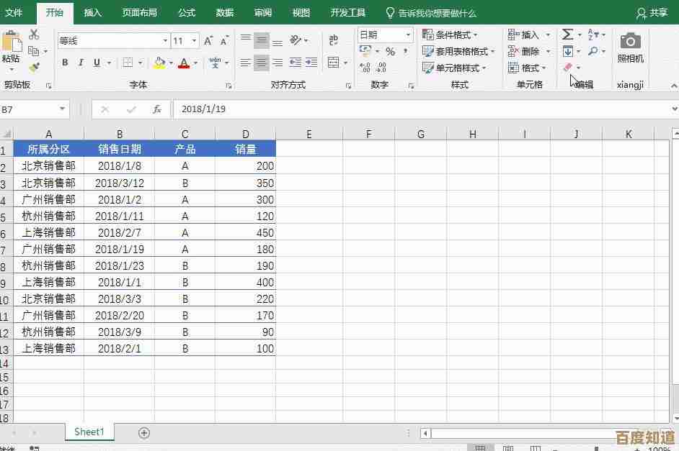
Task: Toggle bold formatting
Action: click(x=65, y=63)
